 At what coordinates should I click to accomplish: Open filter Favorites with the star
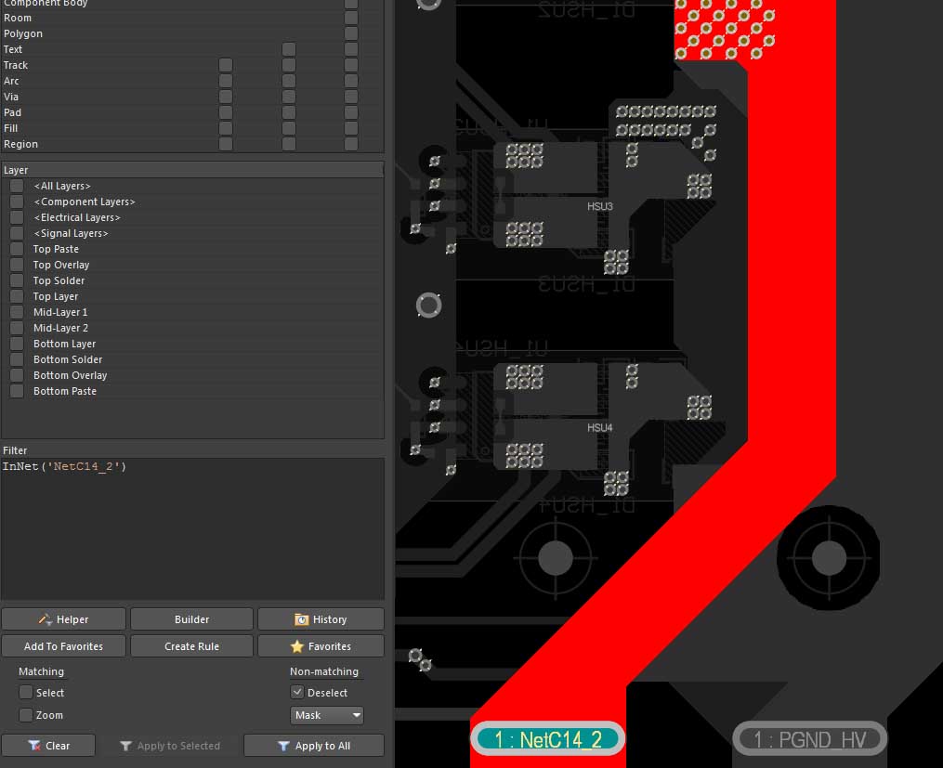pyautogui.click(x=321, y=646)
